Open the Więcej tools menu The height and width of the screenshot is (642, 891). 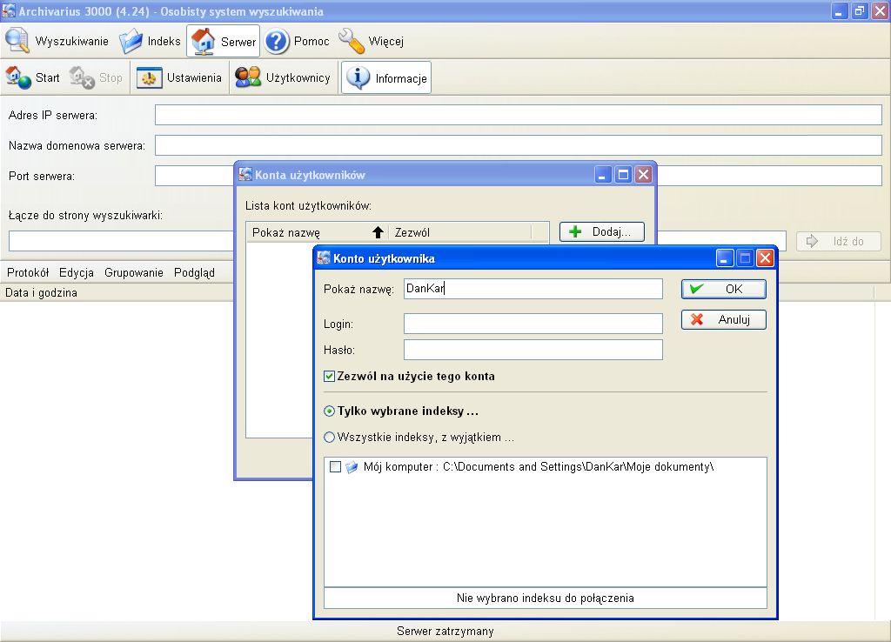371,41
